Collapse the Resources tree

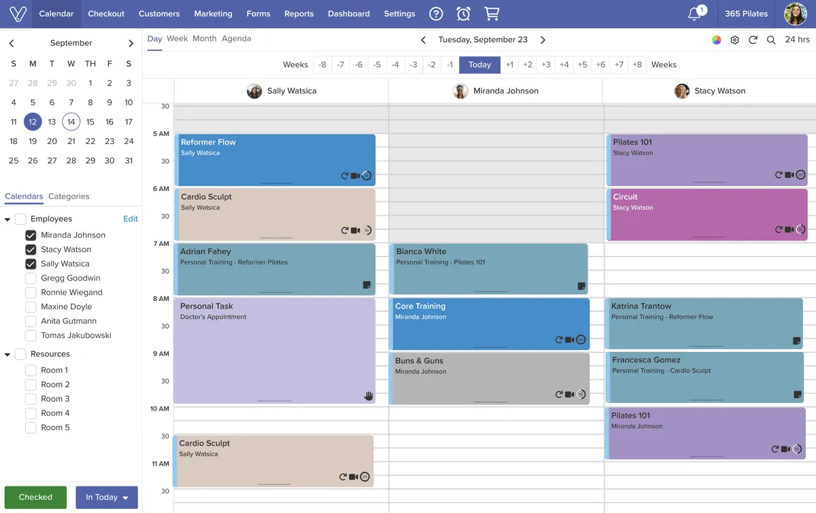(x=7, y=355)
